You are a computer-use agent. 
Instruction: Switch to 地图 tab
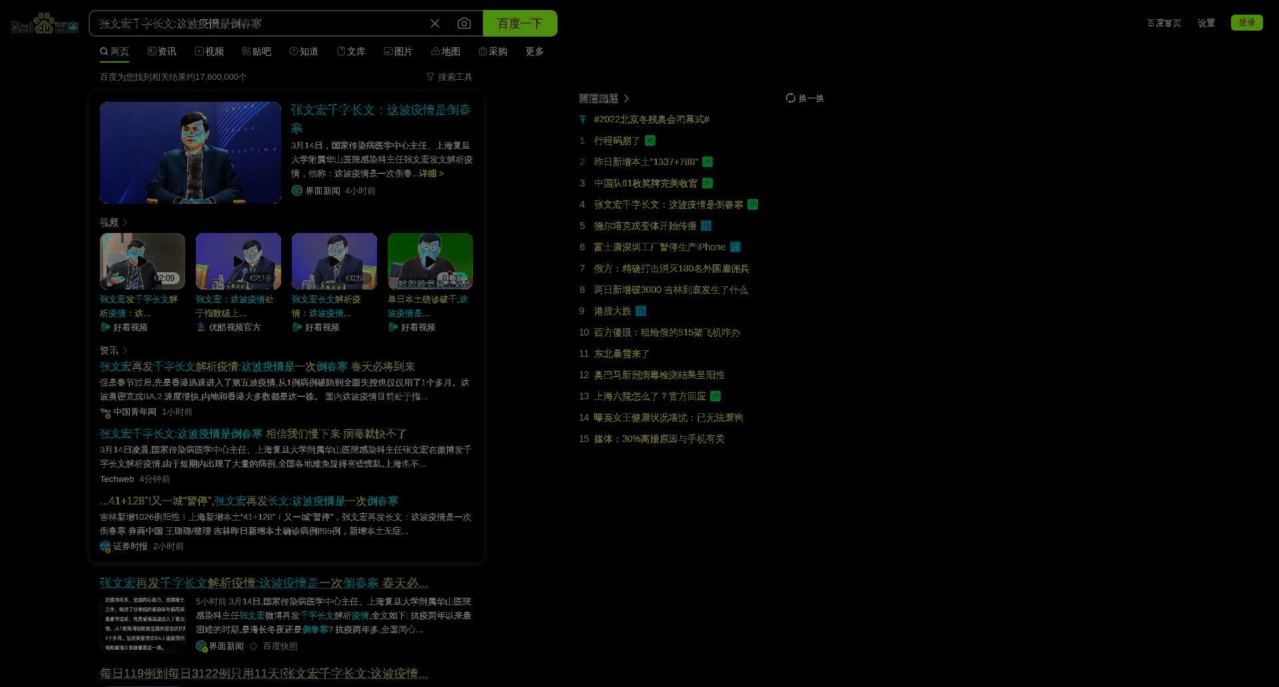click(x=446, y=51)
